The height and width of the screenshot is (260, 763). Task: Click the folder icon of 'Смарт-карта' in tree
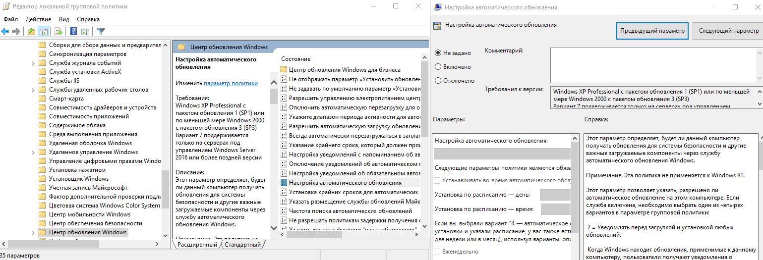pyautogui.click(x=42, y=99)
